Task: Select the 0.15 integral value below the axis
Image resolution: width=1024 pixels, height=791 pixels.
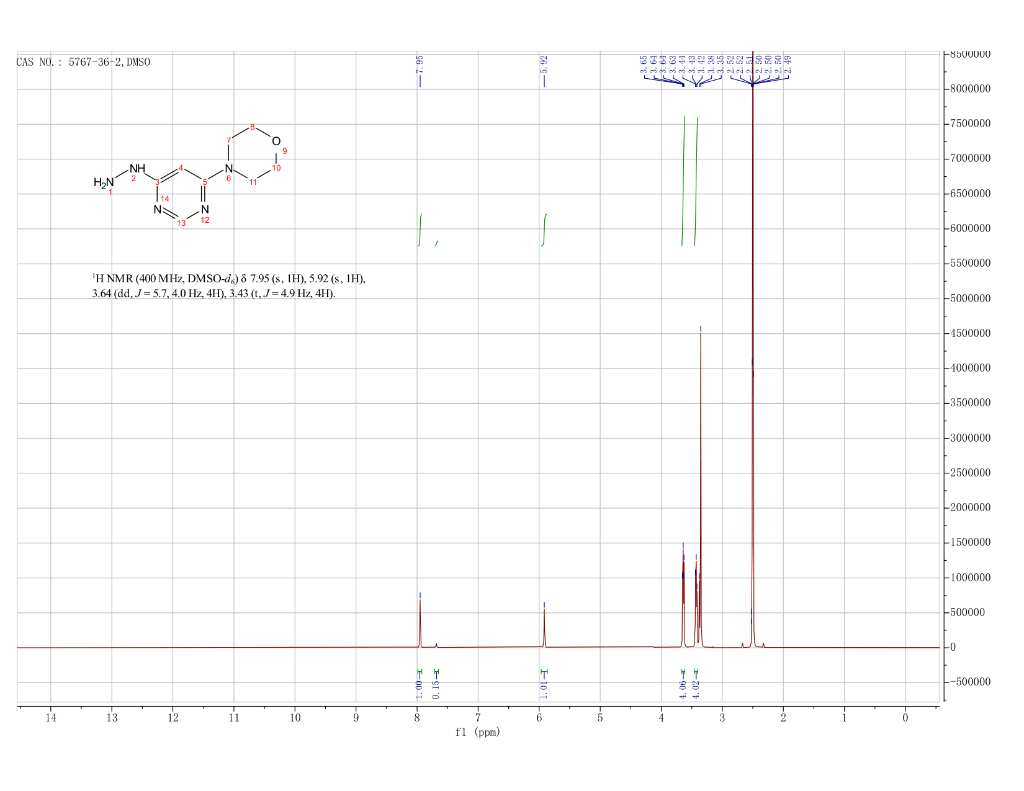Action: click(436, 689)
